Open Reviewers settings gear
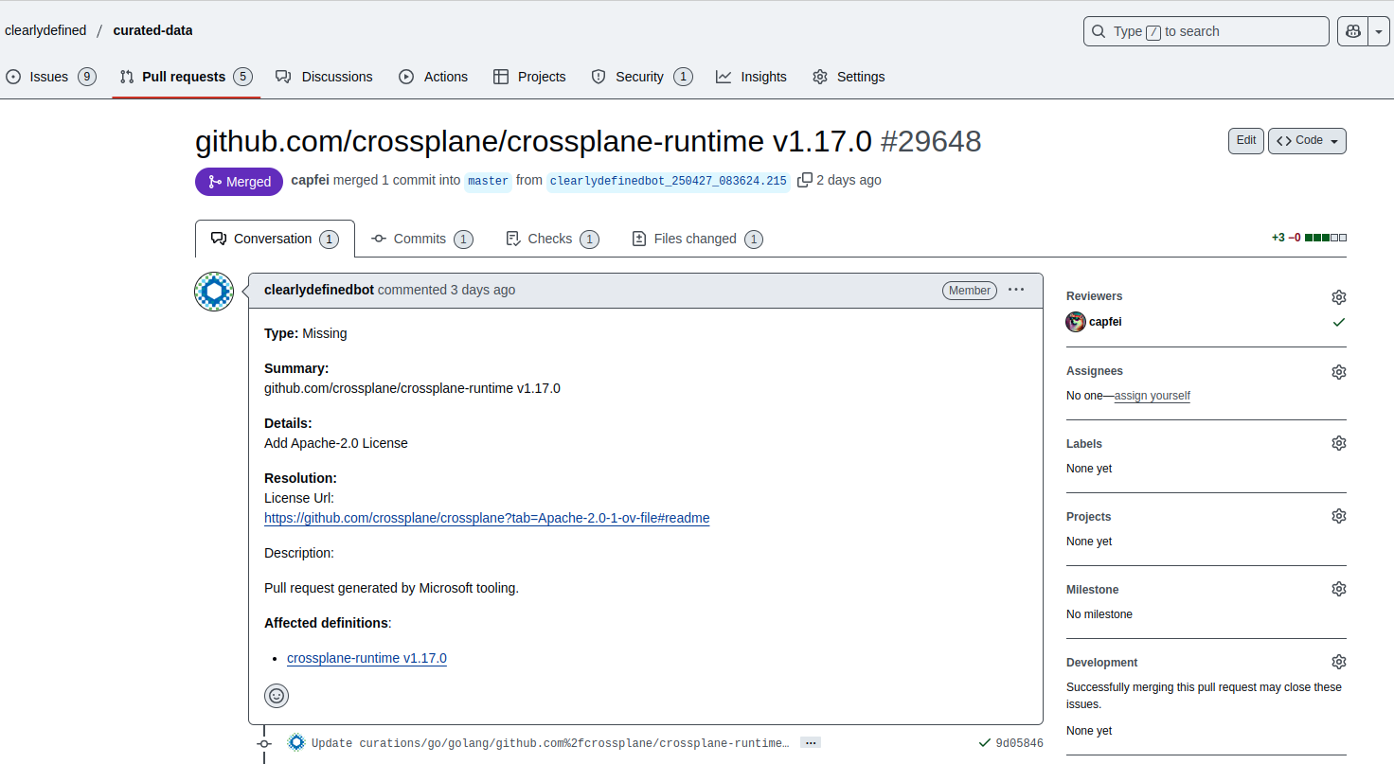This screenshot has width=1394, height=764. 1338,297
